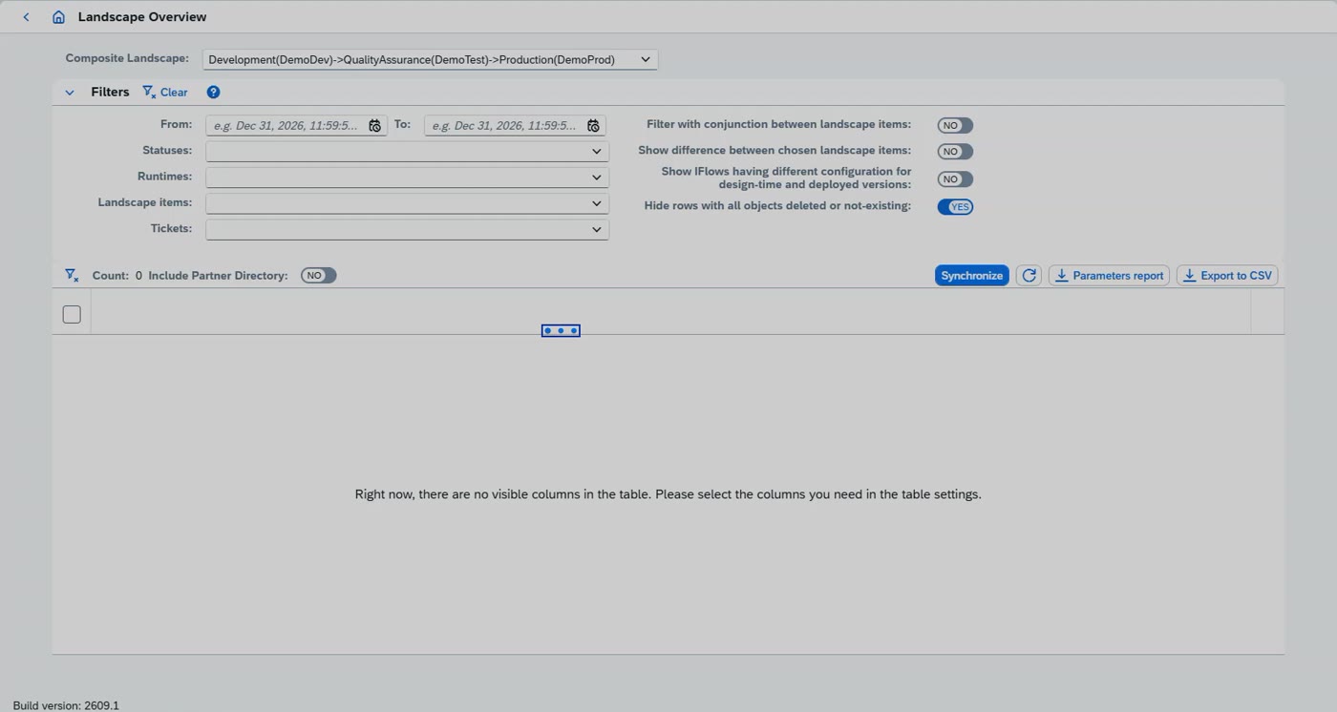Click the filter clear icon beside Filters

tap(149, 93)
